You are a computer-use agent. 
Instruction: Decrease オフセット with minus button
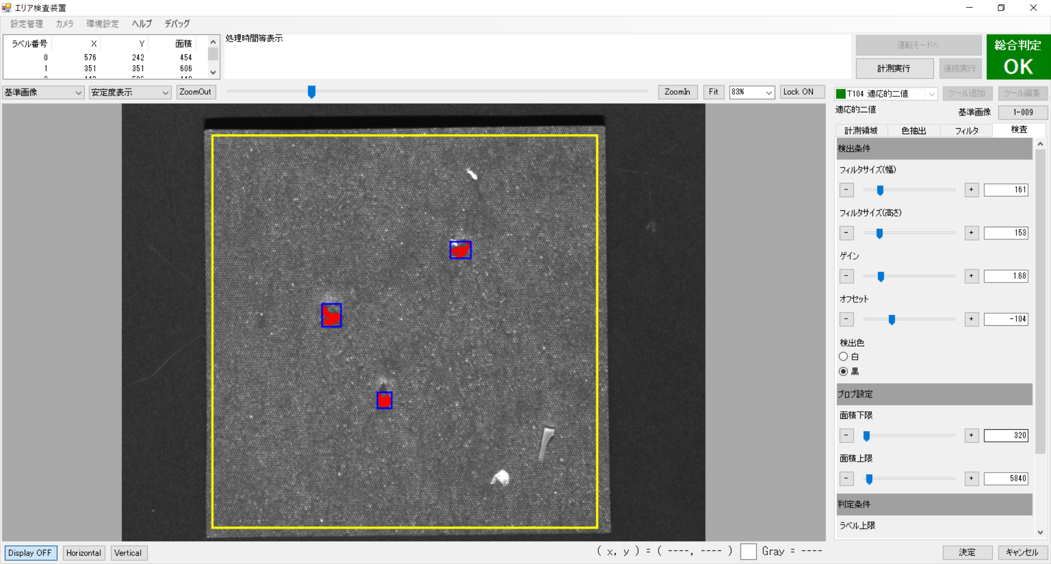tap(846, 319)
